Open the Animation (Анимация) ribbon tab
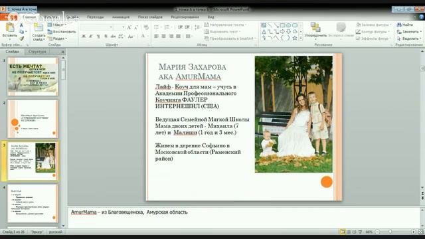The width and height of the screenshot is (425, 239). (x=121, y=17)
